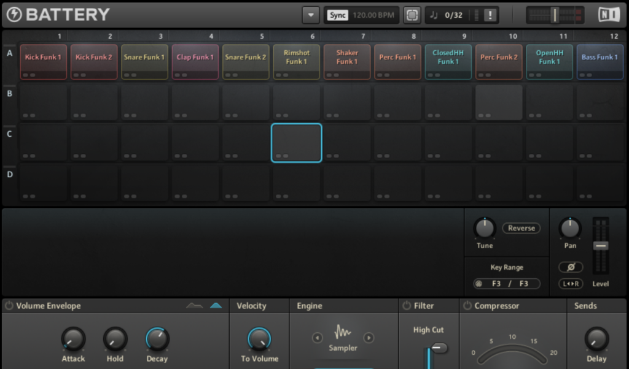Toggle the Reverse button
Screen dimensions: 629x369
tap(521, 228)
